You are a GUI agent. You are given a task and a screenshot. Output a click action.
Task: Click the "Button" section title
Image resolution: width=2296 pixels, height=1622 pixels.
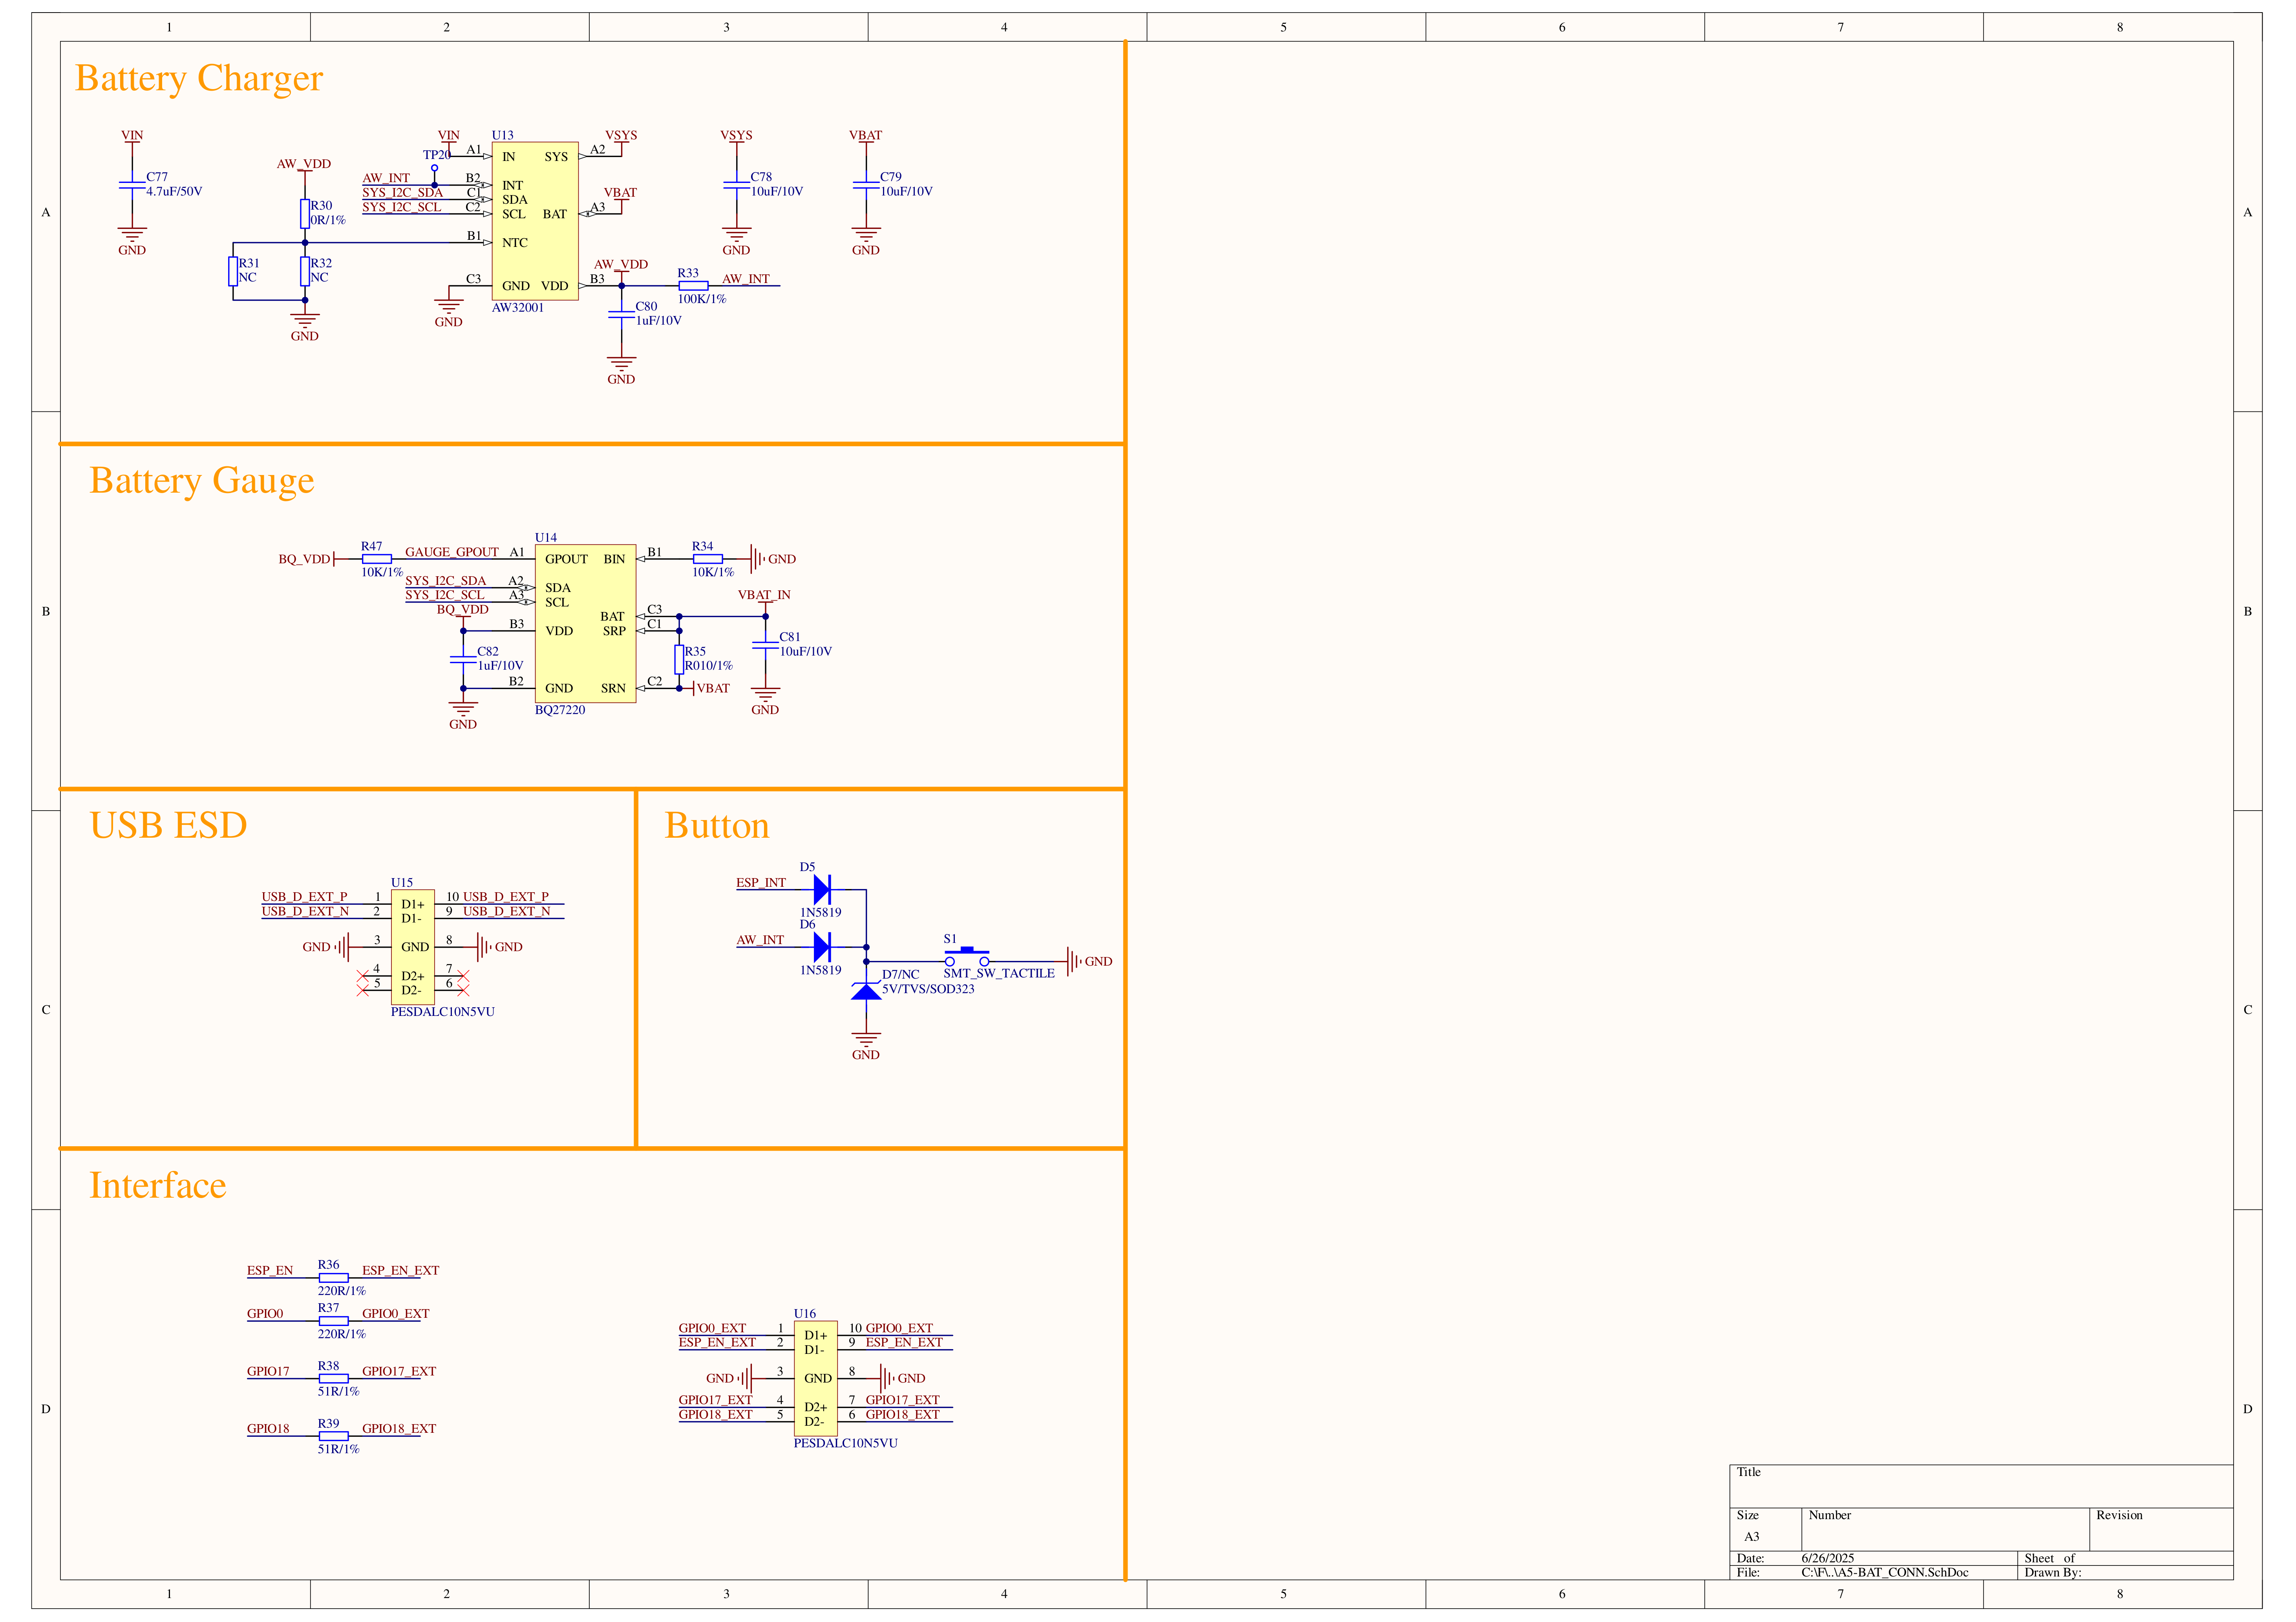coord(717,826)
